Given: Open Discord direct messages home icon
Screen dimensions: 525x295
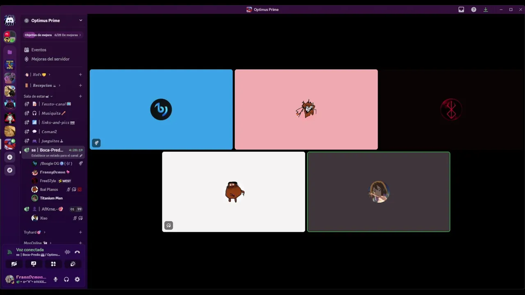Looking at the screenshot, I should coord(9,20).
